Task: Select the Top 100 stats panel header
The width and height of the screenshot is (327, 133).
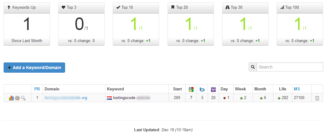Action: pos(300,8)
